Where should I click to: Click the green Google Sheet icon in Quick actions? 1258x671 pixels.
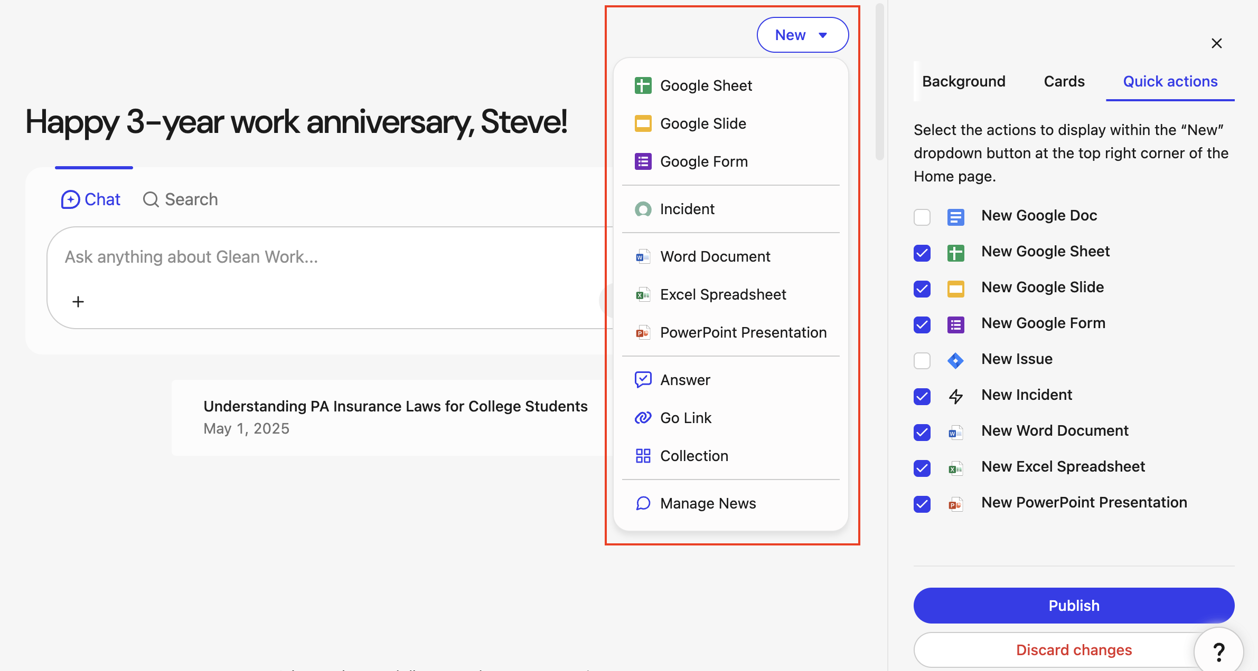tap(955, 253)
